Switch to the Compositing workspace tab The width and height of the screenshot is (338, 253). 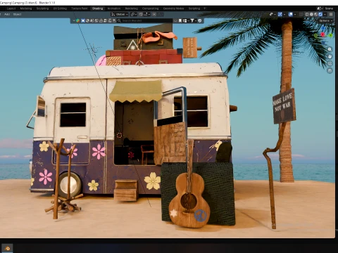[x=151, y=8]
